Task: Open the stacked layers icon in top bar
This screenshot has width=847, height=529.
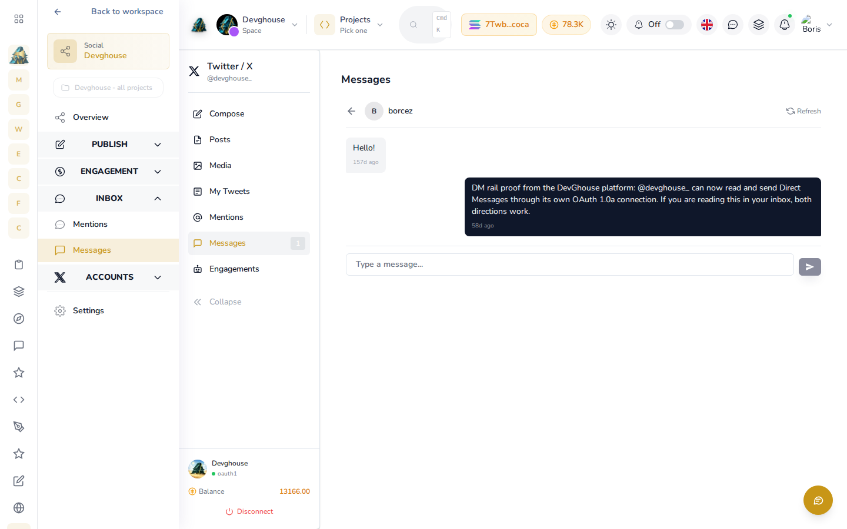Action: (x=759, y=25)
